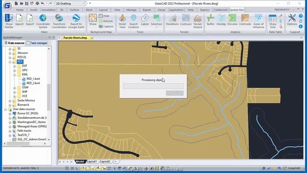
Task: Expand the Santa Monica node
Action: 10,101
